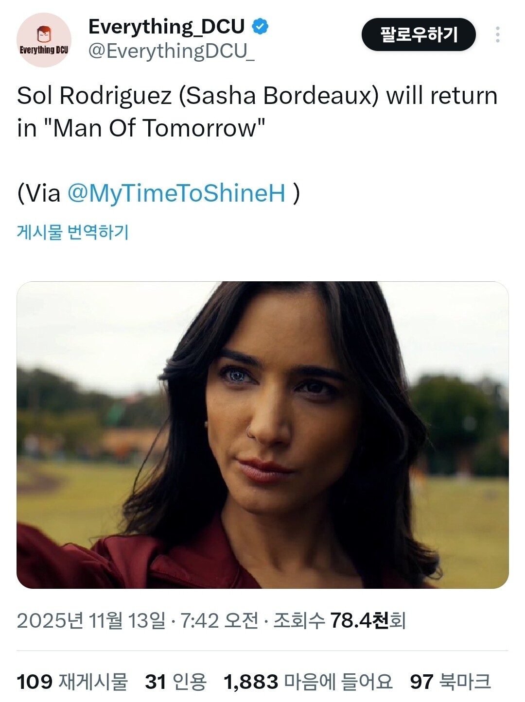The height and width of the screenshot is (702, 525).
Task: Open the three-dot more options menu
Action: click(x=497, y=34)
